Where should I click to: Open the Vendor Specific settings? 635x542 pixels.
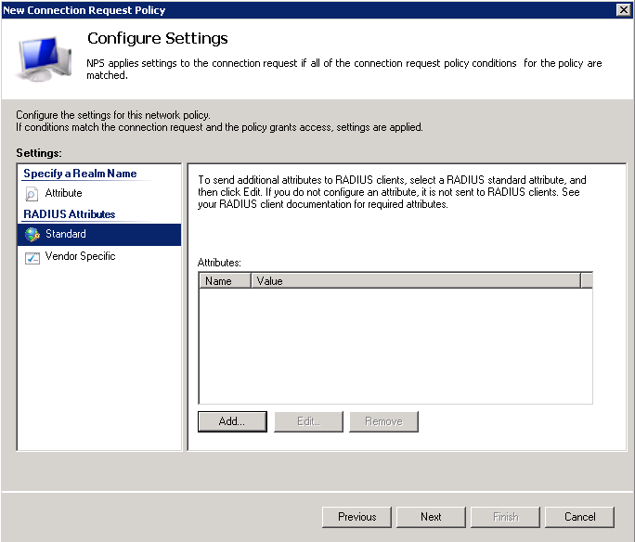(x=99, y=257)
